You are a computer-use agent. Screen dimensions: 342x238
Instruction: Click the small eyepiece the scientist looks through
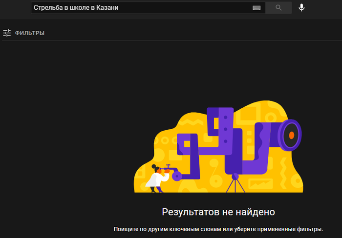[x=168, y=169]
